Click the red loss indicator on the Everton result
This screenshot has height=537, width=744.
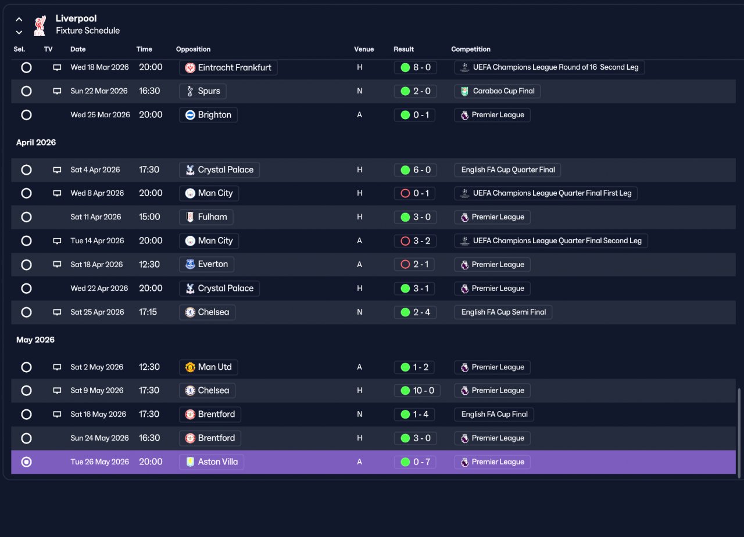tap(405, 265)
